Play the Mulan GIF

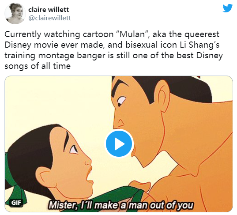[x=119, y=143]
